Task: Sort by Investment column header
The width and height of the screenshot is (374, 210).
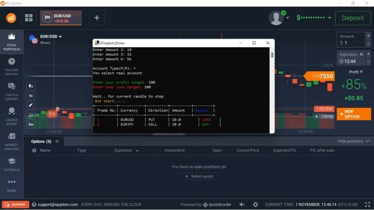Action: pyautogui.click(x=174, y=150)
